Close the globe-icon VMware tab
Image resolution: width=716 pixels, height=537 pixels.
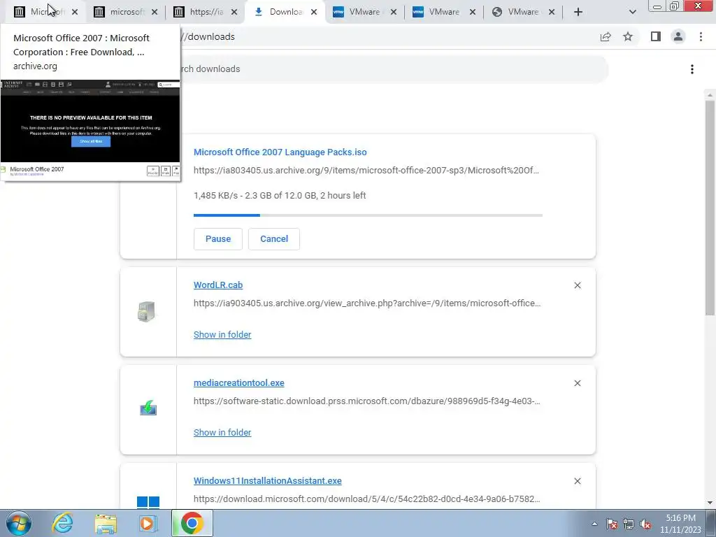552,12
